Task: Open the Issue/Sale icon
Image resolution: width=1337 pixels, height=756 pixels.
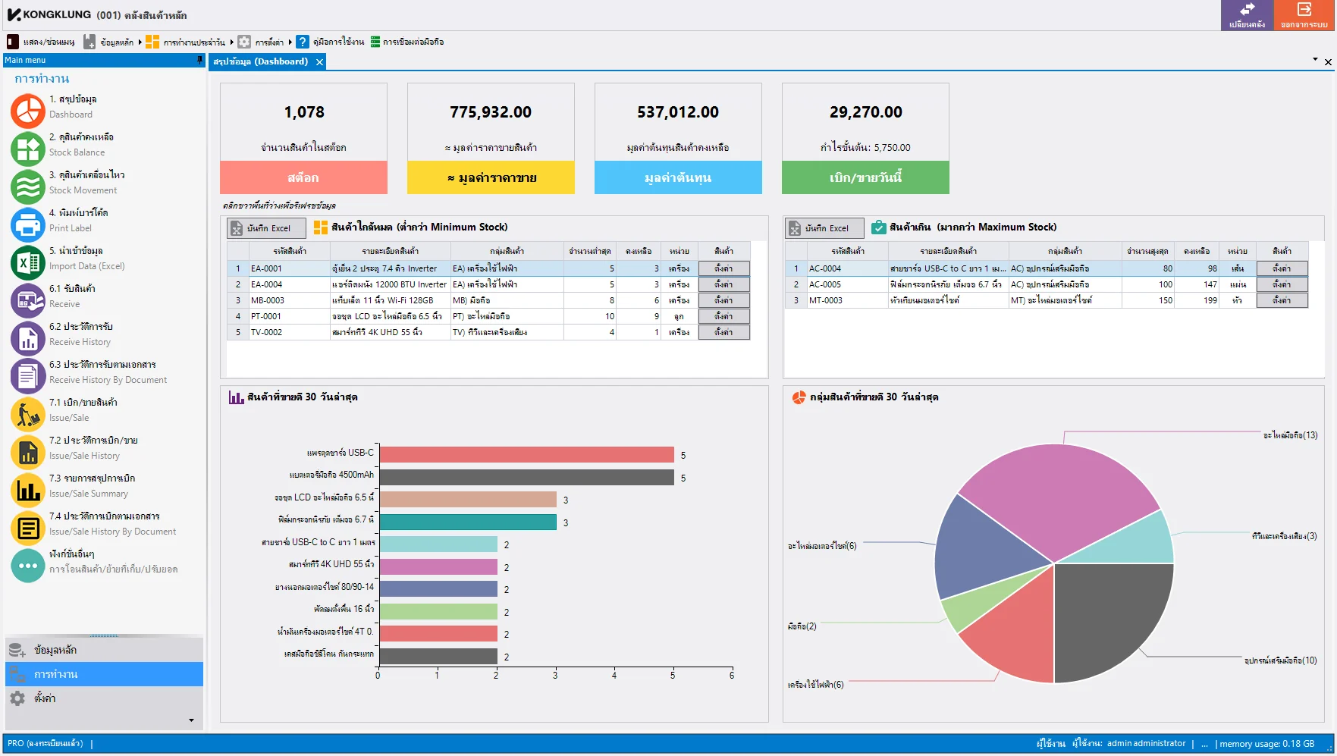Action: [28, 414]
